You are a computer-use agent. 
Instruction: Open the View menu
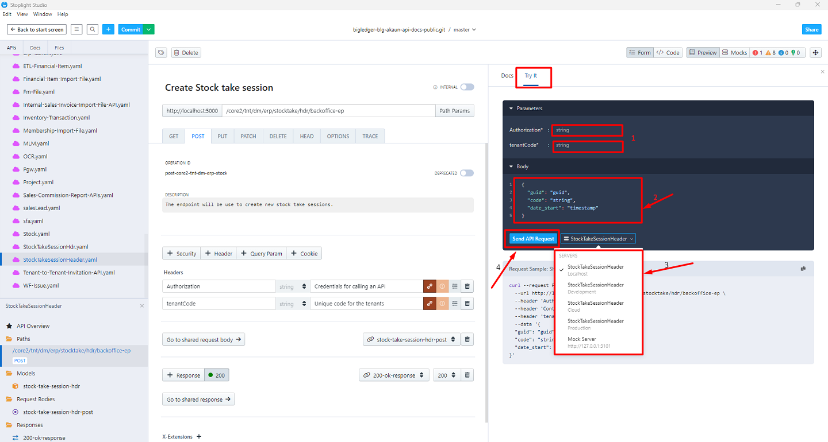(x=22, y=14)
